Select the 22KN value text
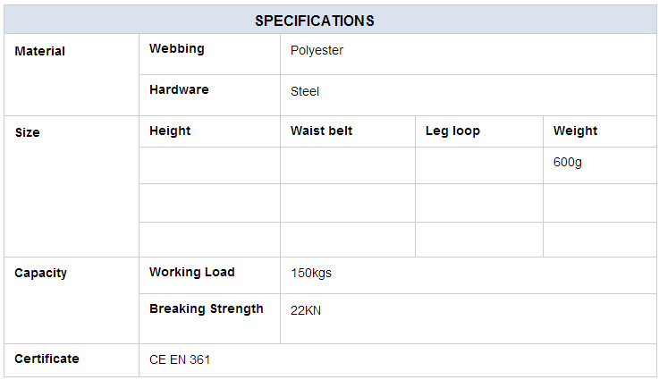 306,310
